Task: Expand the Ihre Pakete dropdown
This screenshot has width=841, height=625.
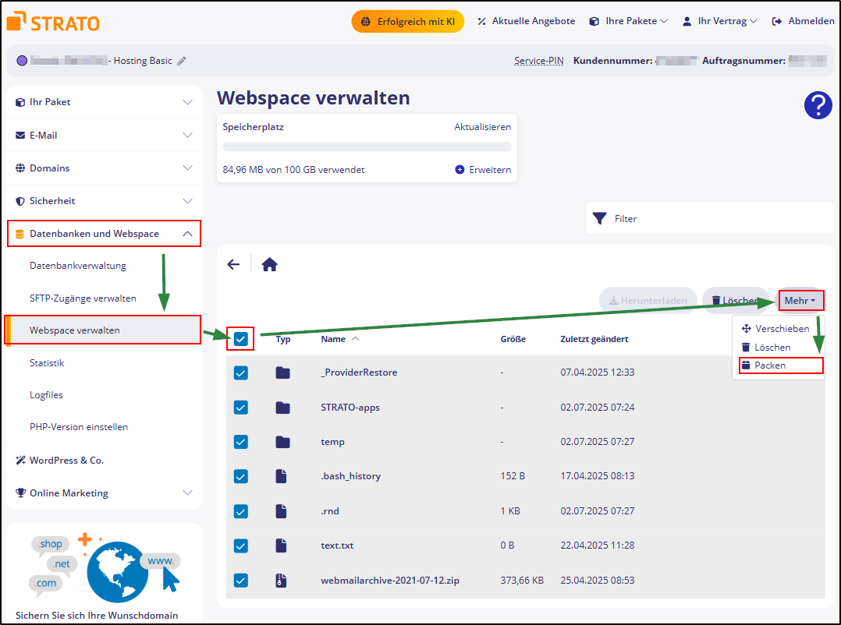Action: click(x=629, y=21)
